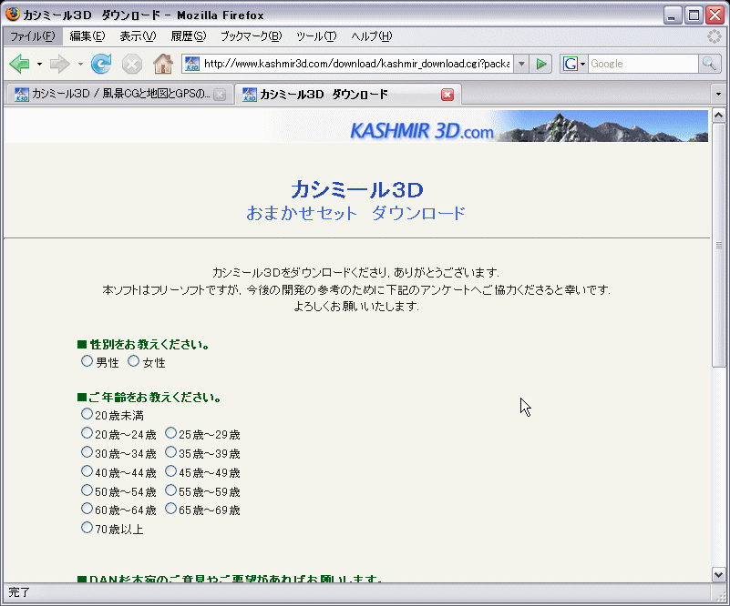730x606 pixels.
Task: Choose the 70歳以上 age option
Action: [87, 528]
